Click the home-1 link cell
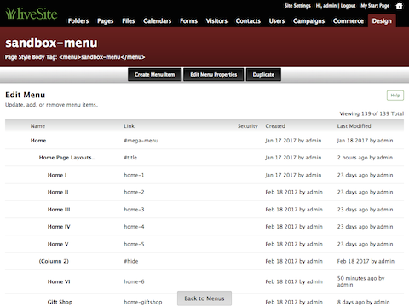The width and height of the screenshot is (409, 307). (x=134, y=175)
